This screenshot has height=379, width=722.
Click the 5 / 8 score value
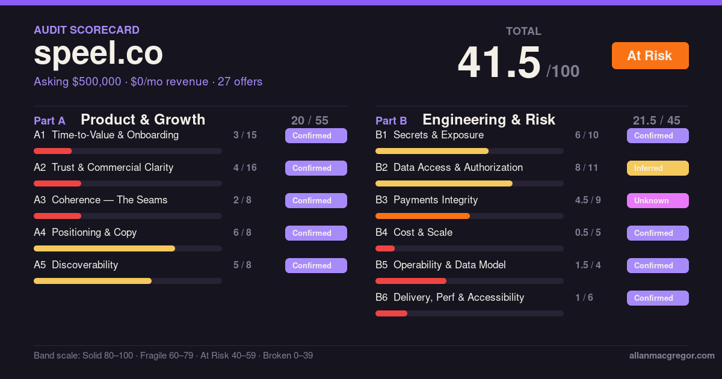click(242, 265)
